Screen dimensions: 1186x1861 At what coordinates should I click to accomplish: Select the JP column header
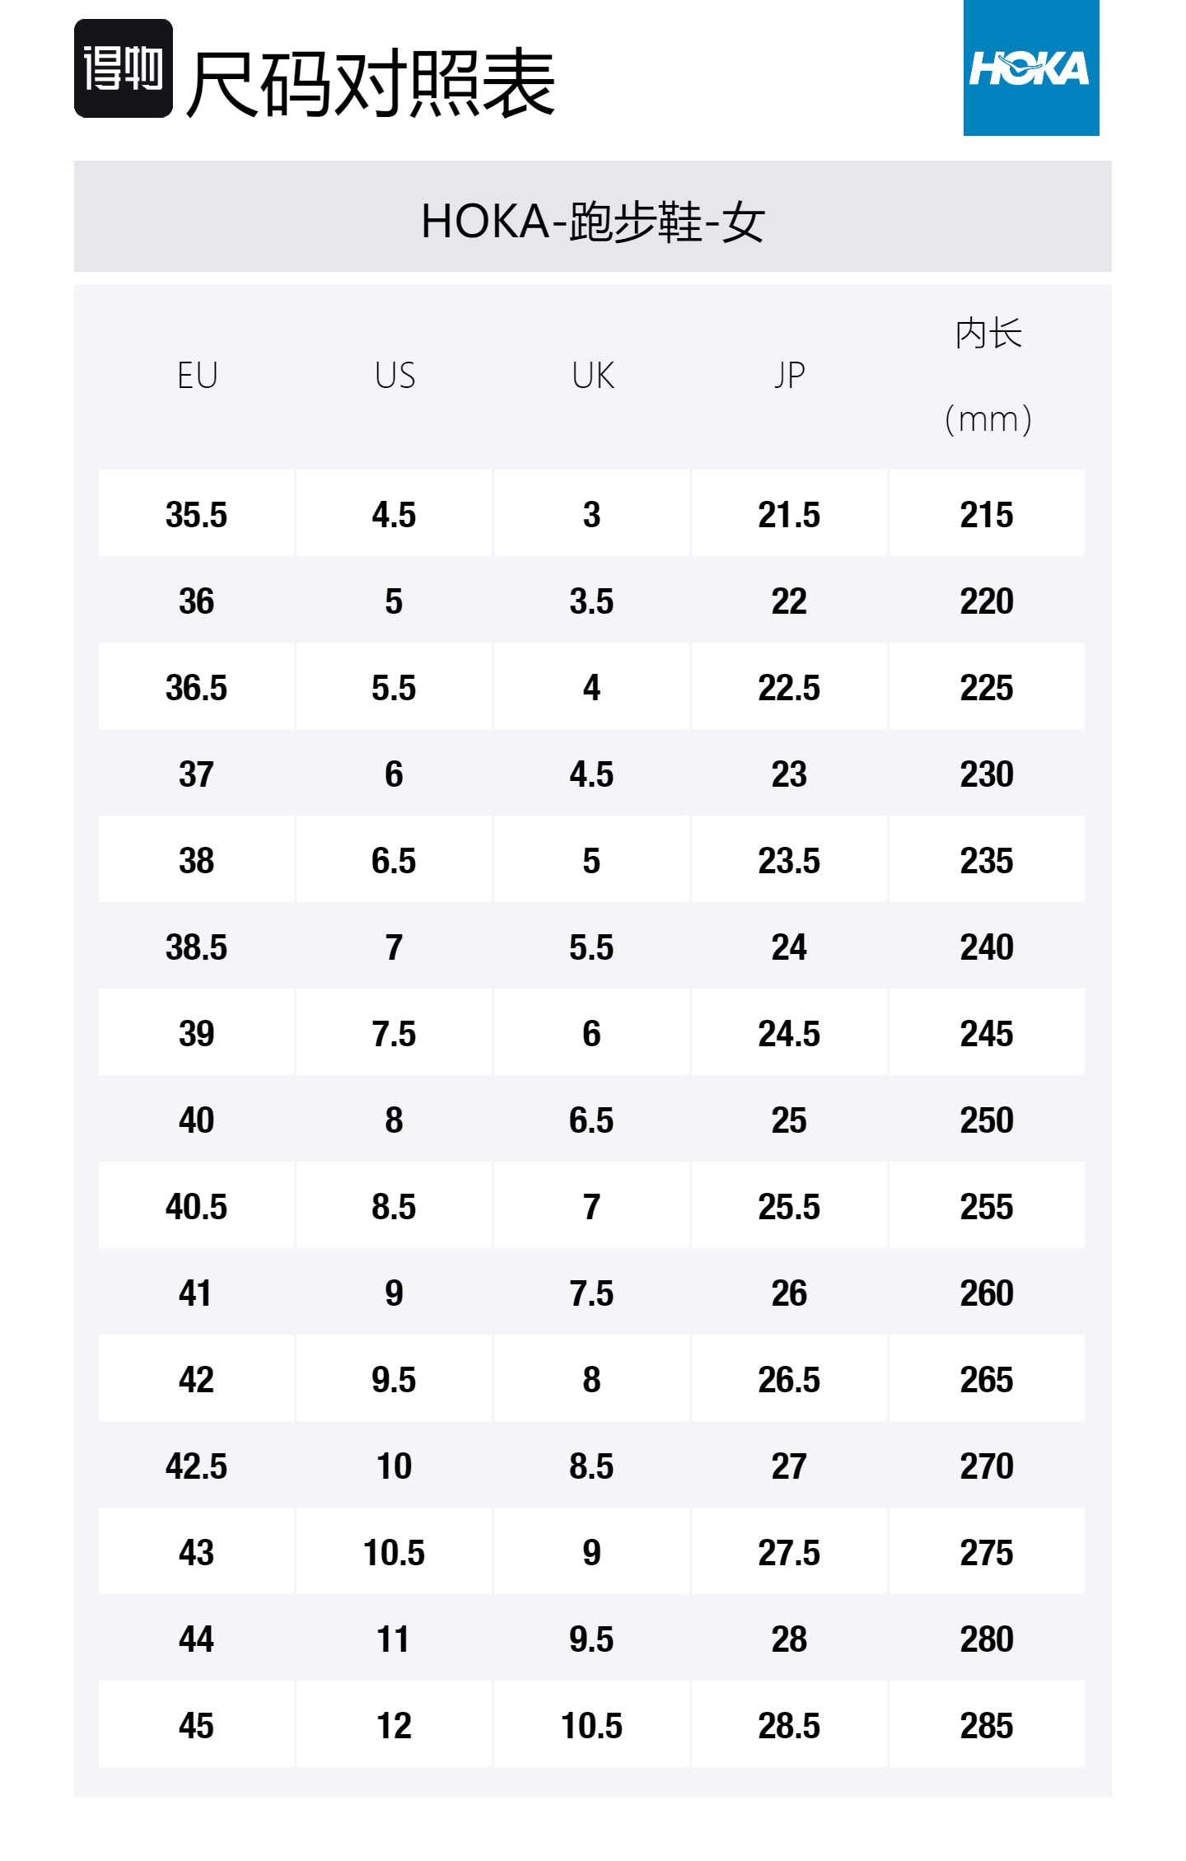coord(789,376)
